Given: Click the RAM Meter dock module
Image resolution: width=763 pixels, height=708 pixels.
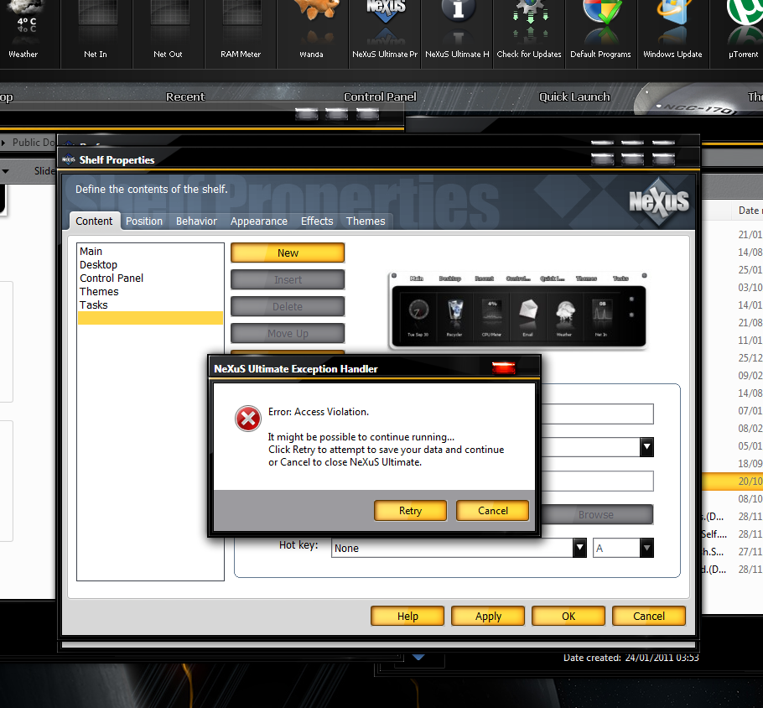Looking at the screenshot, I should click(241, 29).
